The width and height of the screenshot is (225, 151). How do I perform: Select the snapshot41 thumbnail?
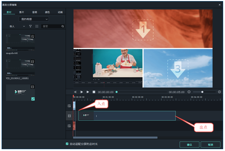coord(20,42)
